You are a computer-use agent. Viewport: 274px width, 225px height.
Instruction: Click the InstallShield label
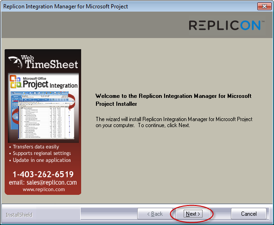click(x=19, y=215)
